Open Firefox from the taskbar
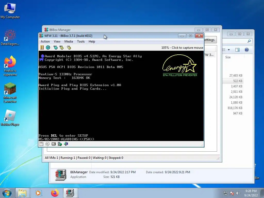Image resolution: width=264 pixels, height=198 pixels. pos(55,193)
